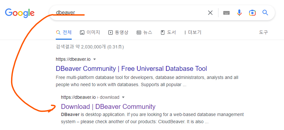Screen dimensions: 284x130
Task: Start voice search with the microphone icon
Action: (239, 13)
